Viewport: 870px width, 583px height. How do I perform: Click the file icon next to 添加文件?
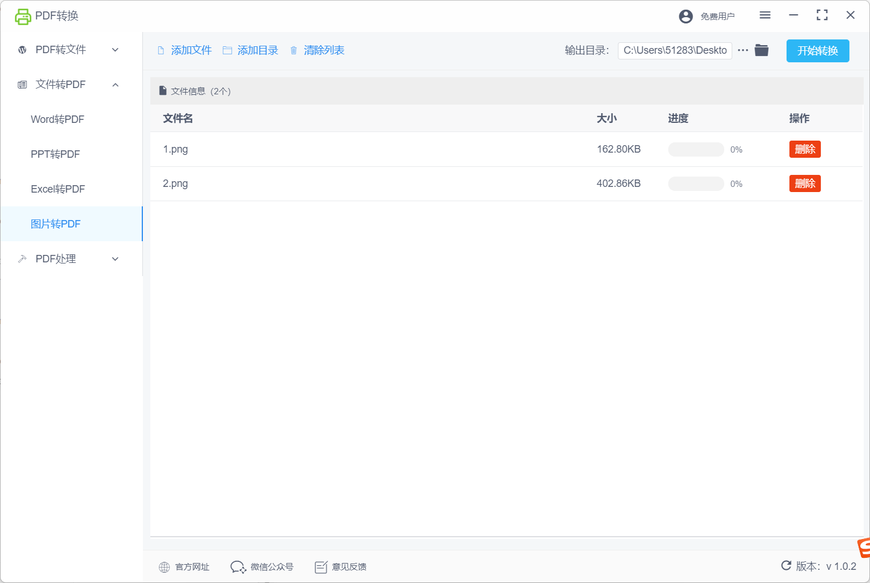[x=161, y=50]
